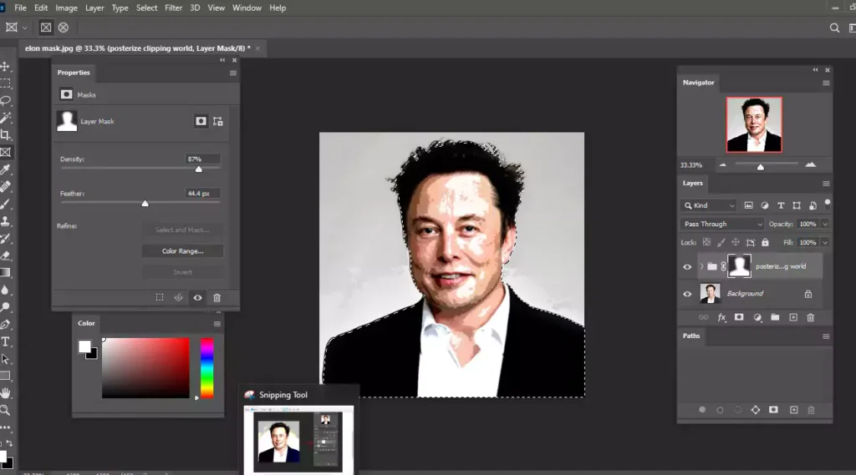The width and height of the screenshot is (856, 475).
Task: Select the Clone Stamp tool
Action: click(6, 221)
